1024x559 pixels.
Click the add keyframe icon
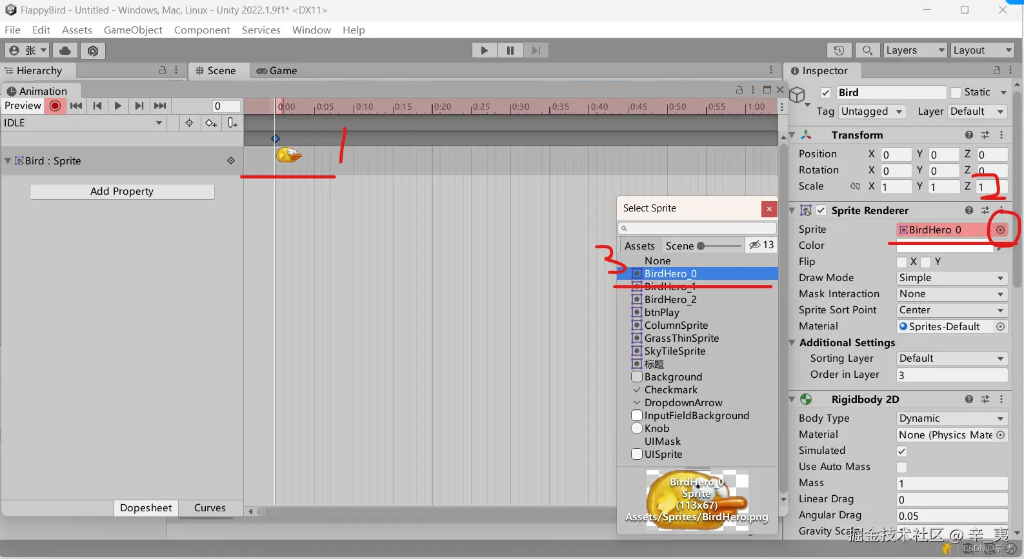[x=211, y=123]
